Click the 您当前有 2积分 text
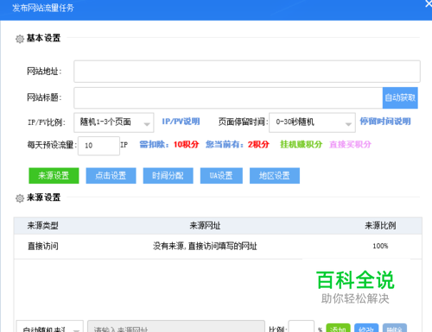 (238, 144)
